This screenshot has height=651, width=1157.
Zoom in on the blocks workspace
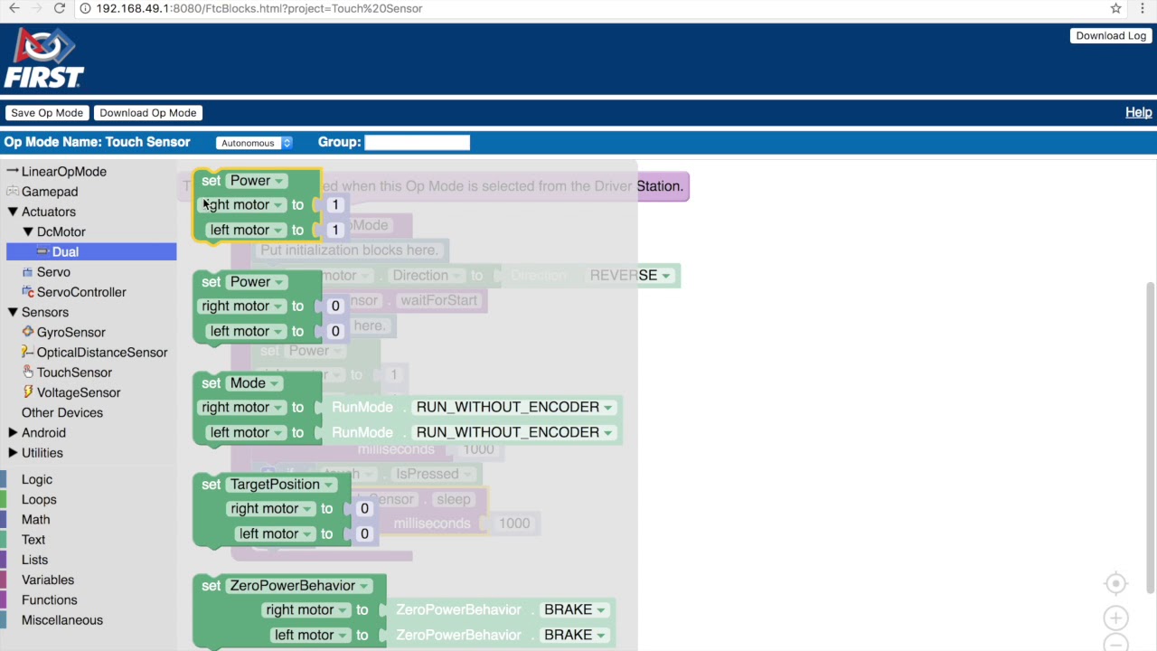[1116, 618]
